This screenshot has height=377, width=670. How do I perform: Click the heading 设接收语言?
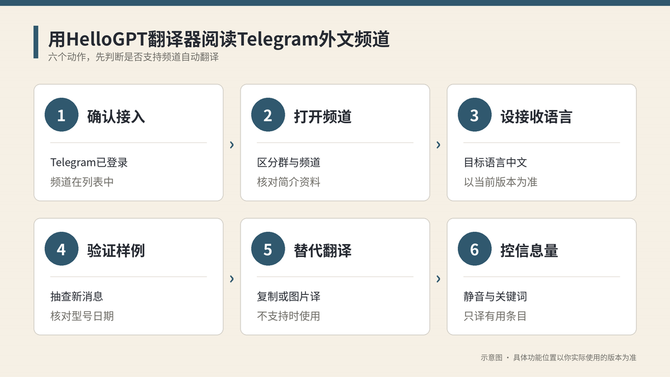[x=537, y=116]
